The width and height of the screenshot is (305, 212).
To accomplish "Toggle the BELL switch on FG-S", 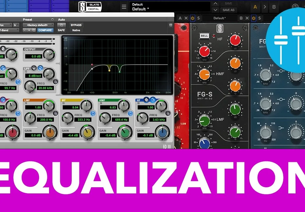I will [204, 36].
